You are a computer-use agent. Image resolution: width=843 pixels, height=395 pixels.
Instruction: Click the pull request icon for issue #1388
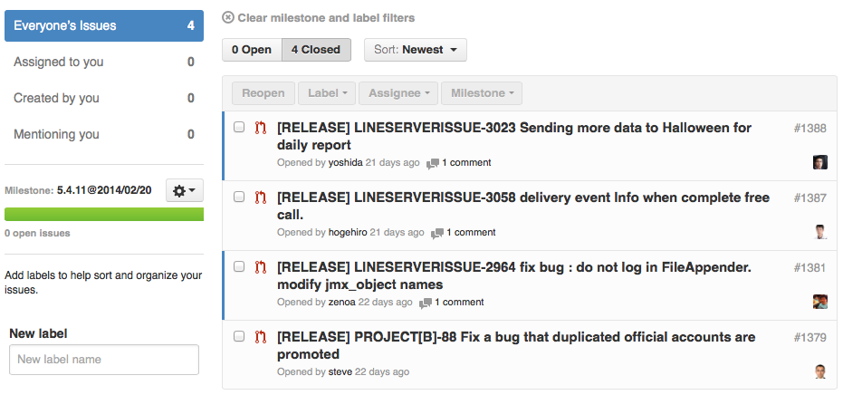(261, 129)
